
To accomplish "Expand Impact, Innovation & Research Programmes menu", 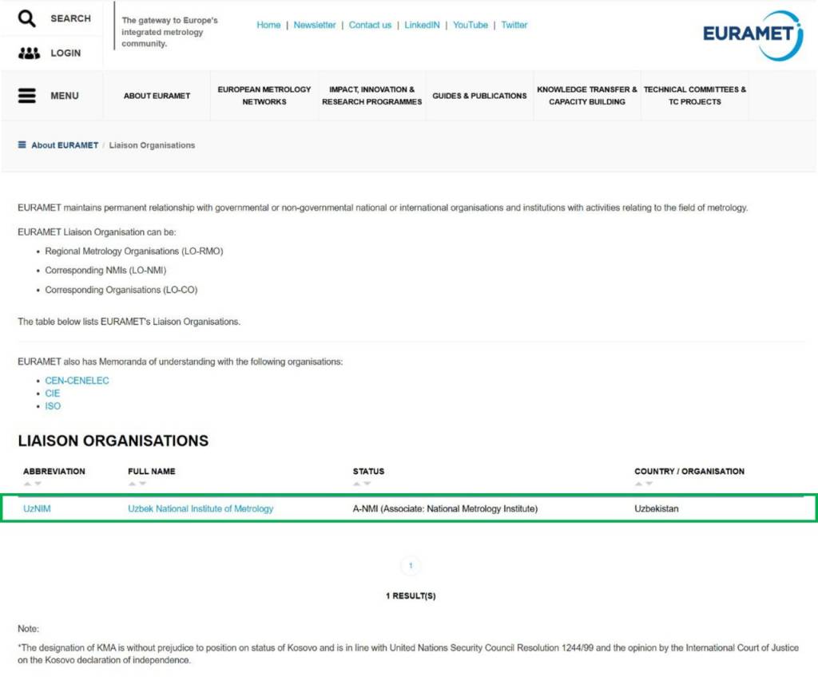I will [371, 96].
